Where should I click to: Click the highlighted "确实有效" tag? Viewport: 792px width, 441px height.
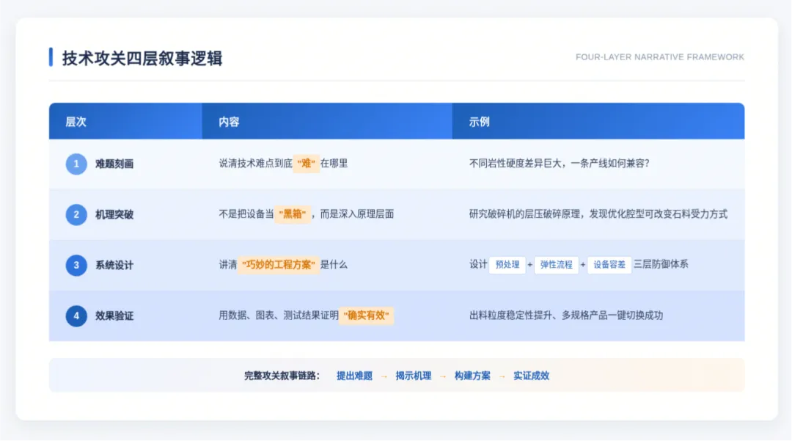366,316
